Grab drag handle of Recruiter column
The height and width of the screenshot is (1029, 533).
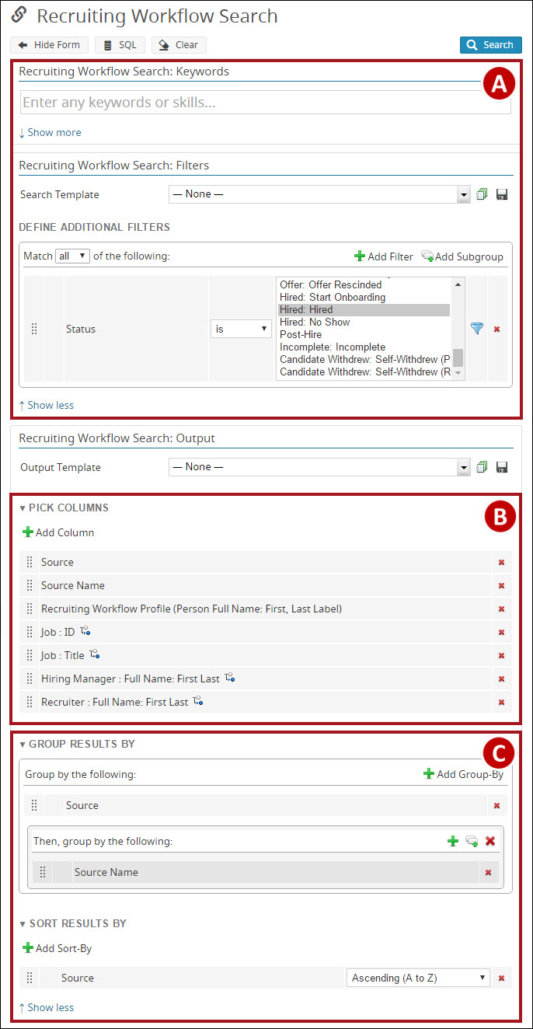click(30, 702)
